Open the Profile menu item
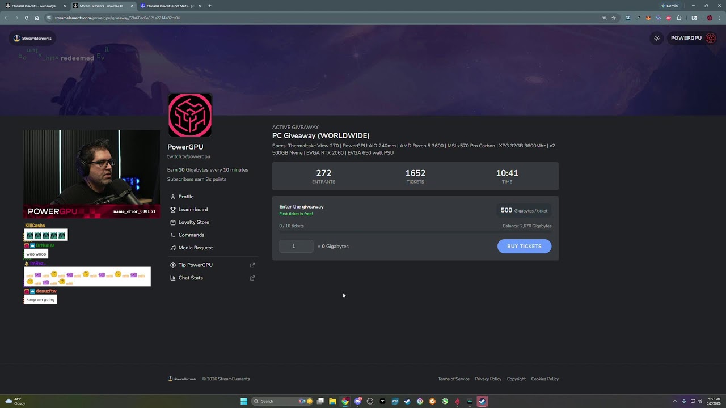The height and width of the screenshot is (408, 726). 186,197
